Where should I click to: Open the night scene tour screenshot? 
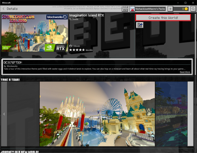tap(171, 114)
